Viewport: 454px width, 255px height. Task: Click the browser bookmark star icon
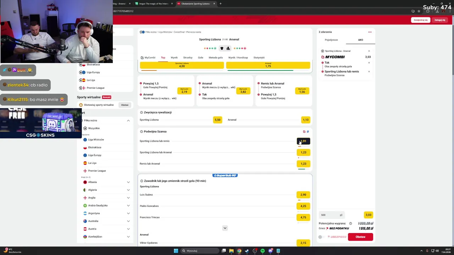(x=419, y=11)
